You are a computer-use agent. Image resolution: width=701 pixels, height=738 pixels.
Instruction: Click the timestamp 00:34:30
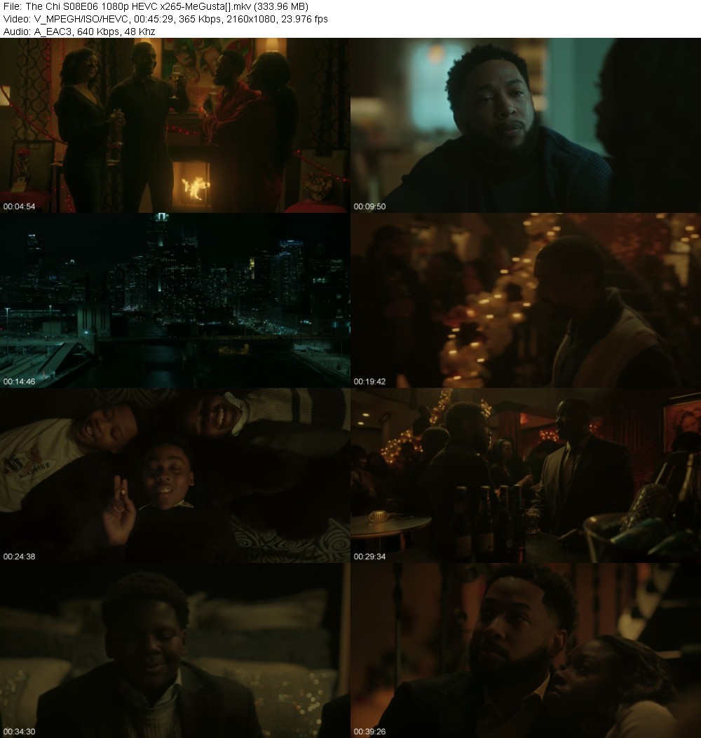pyautogui.click(x=20, y=732)
